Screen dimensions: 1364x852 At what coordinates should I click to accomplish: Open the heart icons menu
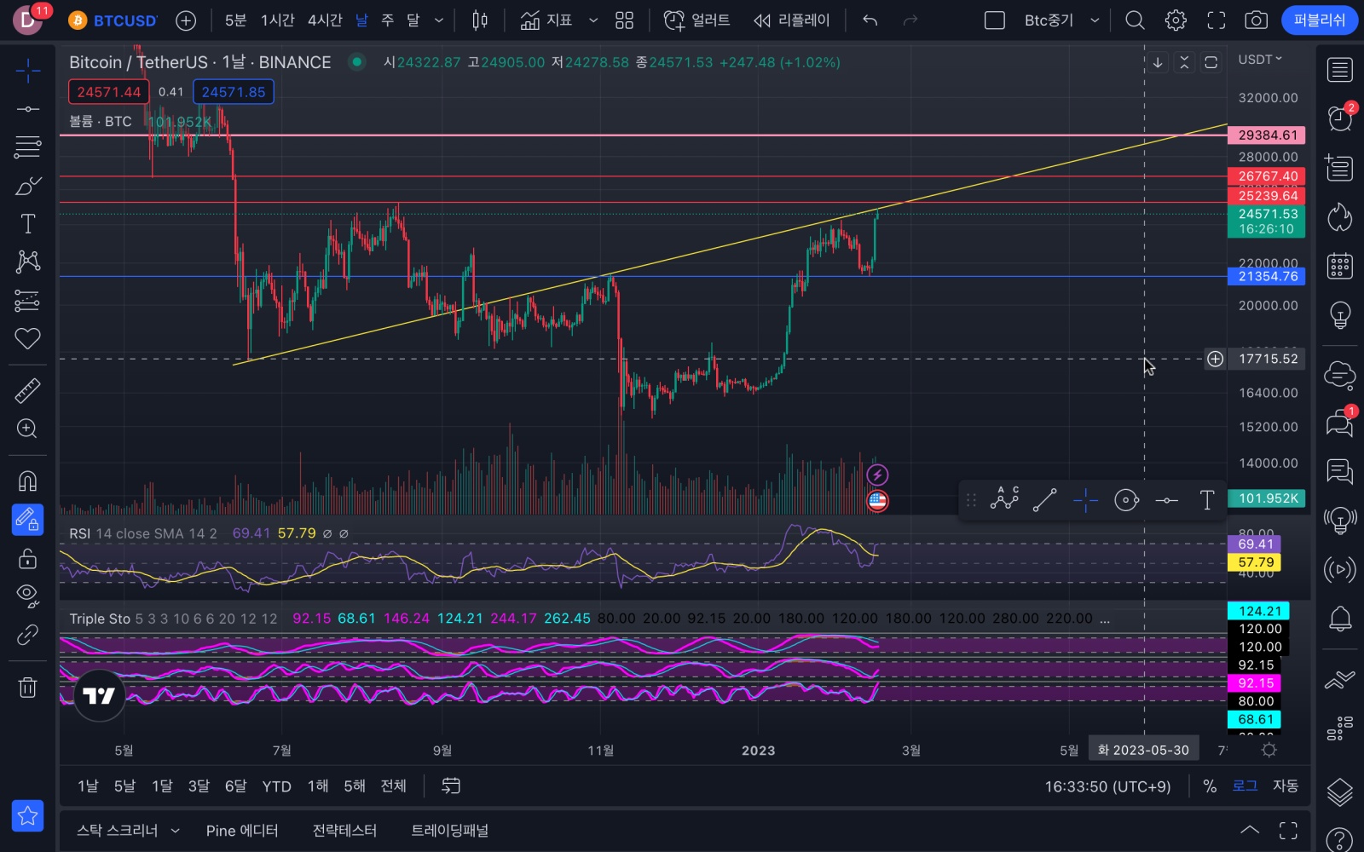click(27, 338)
